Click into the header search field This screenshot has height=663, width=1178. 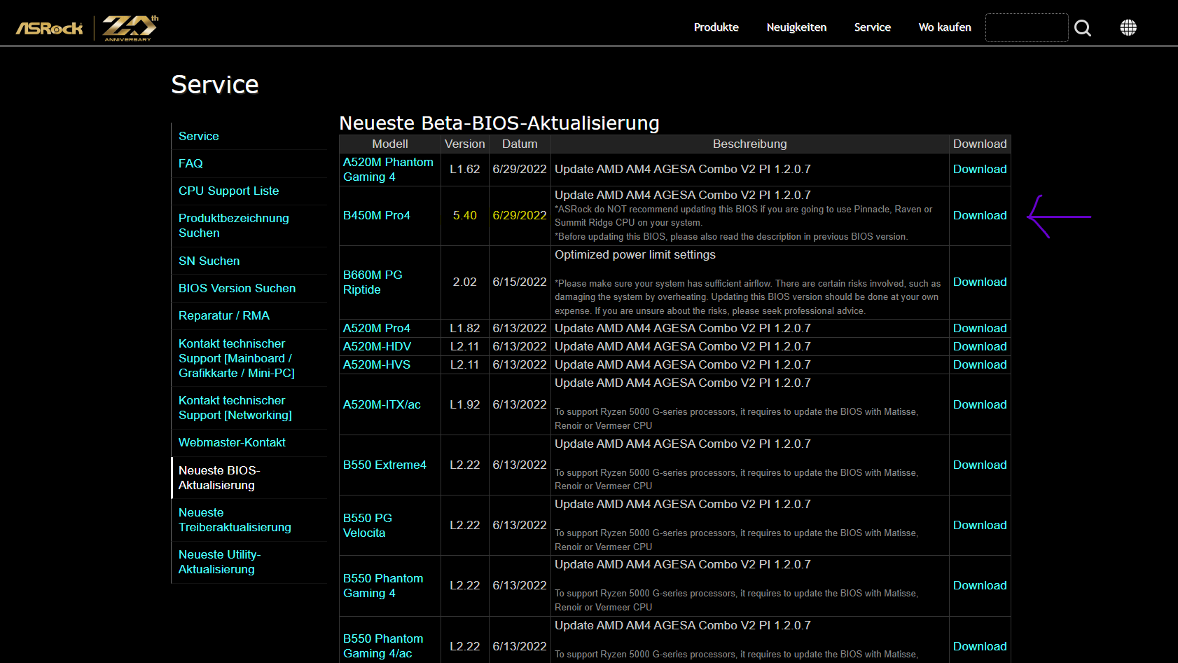(x=1027, y=27)
